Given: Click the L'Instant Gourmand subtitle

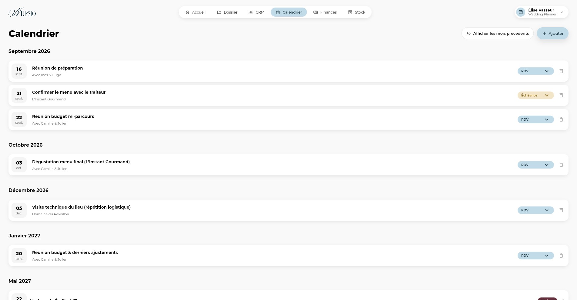Looking at the screenshot, I should (49, 99).
